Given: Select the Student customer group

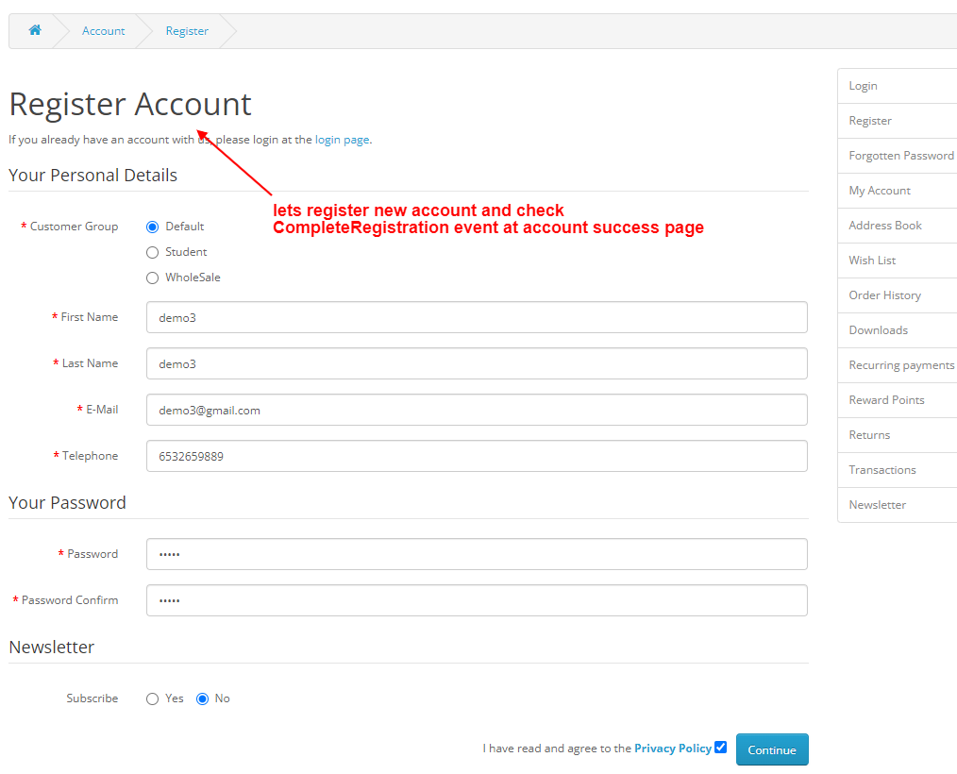Looking at the screenshot, I should (x=153, y=253).
